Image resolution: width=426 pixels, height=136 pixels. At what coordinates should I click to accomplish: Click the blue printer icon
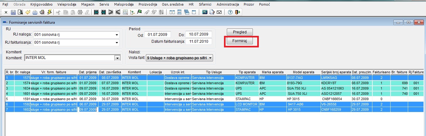(35, 12)
